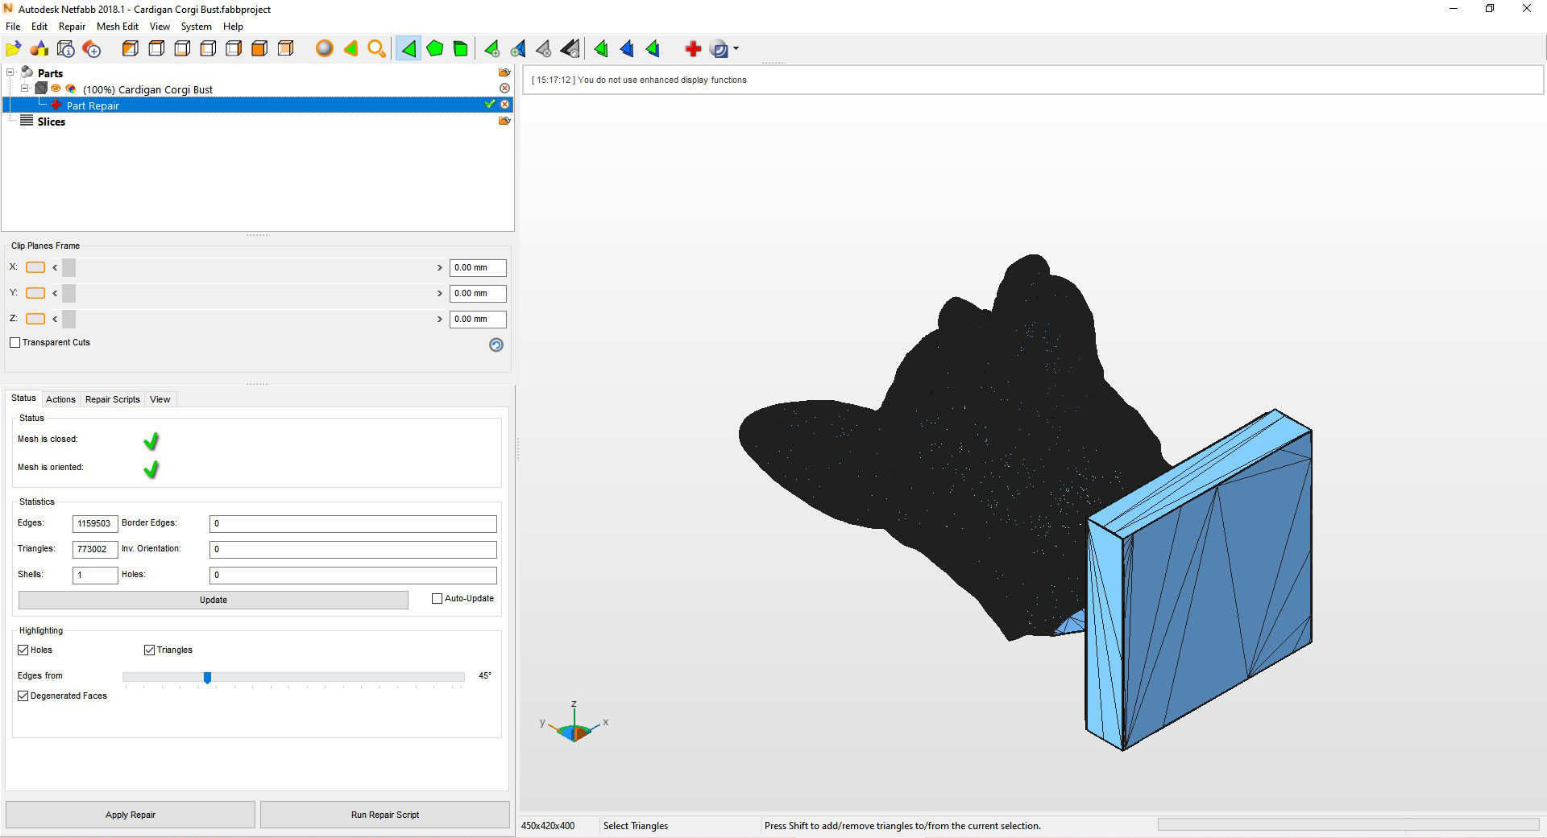The image size is (1547, 838).
Task: Toggle the X clip plane button
Action: pos(35,267)
